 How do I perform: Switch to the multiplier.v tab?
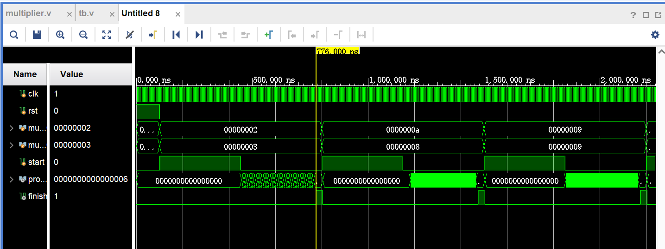pyautogui.click(x=28, y=13)
